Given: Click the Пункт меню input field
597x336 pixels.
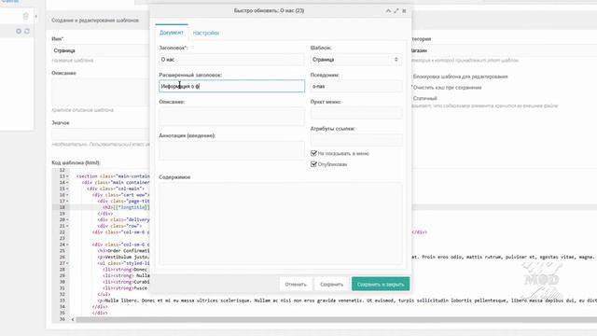Looking at the screenshot, I should [356, 113].
